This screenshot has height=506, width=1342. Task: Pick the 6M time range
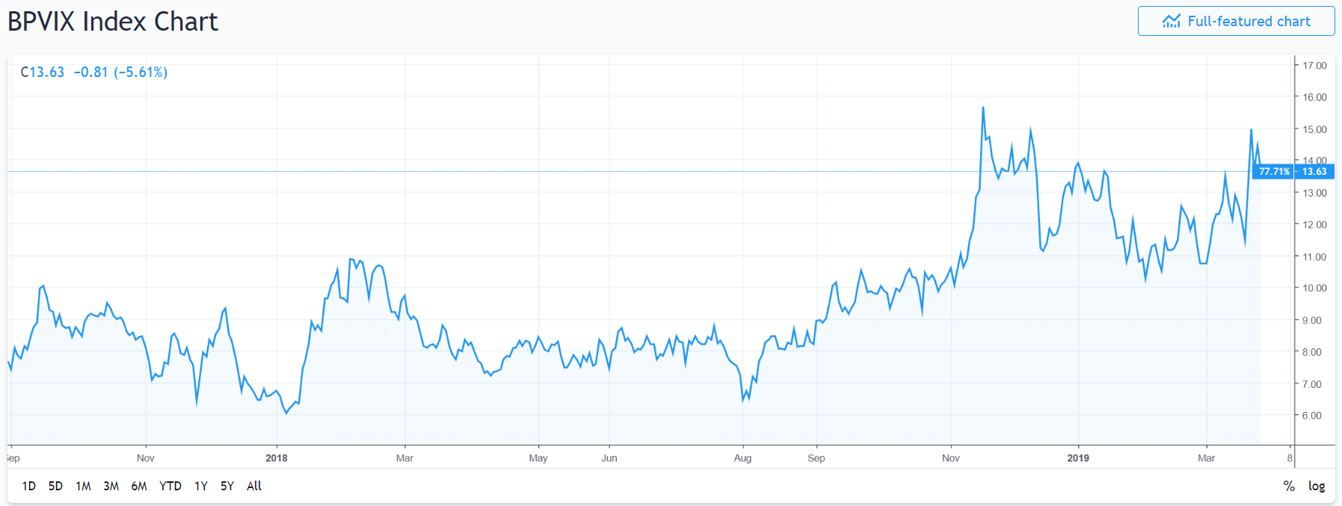(x=139, y=486)
